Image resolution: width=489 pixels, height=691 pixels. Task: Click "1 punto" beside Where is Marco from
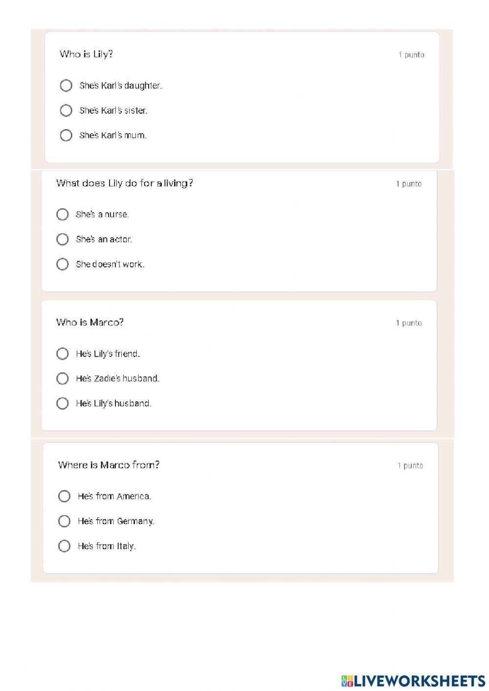tap(410, 466)
